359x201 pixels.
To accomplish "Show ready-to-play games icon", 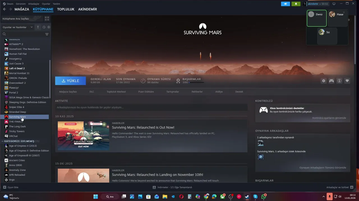I will coord(49,27).
